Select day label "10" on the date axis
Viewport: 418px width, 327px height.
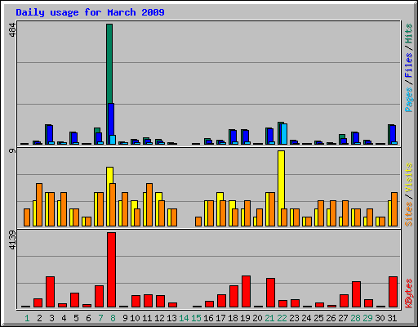(135, 318)
